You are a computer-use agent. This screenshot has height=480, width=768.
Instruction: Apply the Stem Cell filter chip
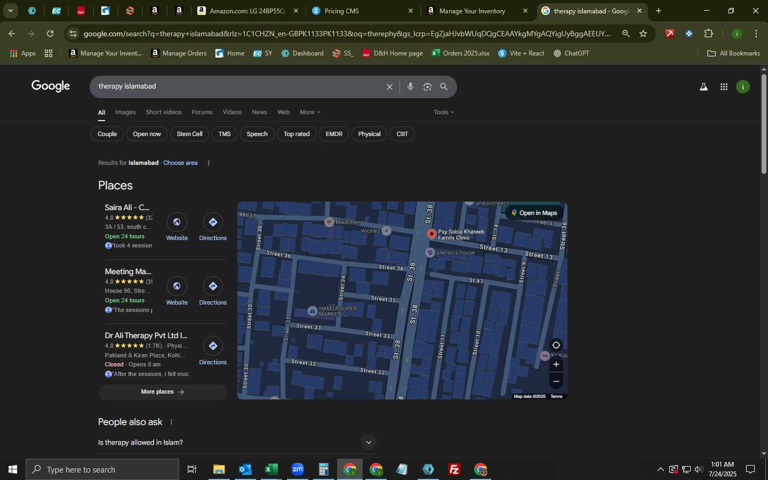pyautogui.click(x=190, y=134)
